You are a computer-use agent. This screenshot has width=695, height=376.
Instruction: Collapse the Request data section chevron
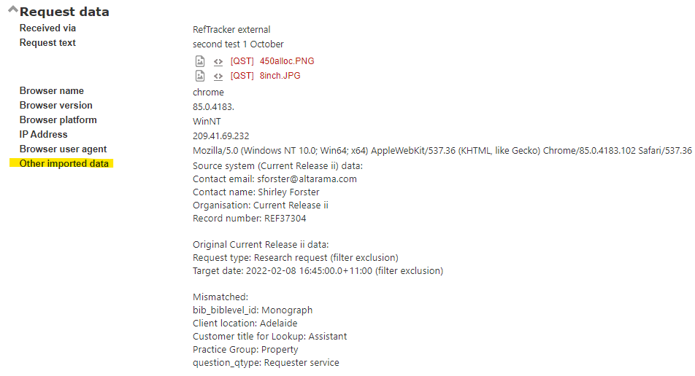[x=13, y=9]
